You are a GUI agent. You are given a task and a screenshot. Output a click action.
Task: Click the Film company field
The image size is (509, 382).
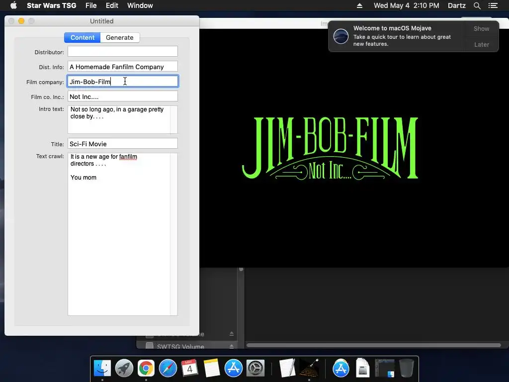click(x=123, y=81)
